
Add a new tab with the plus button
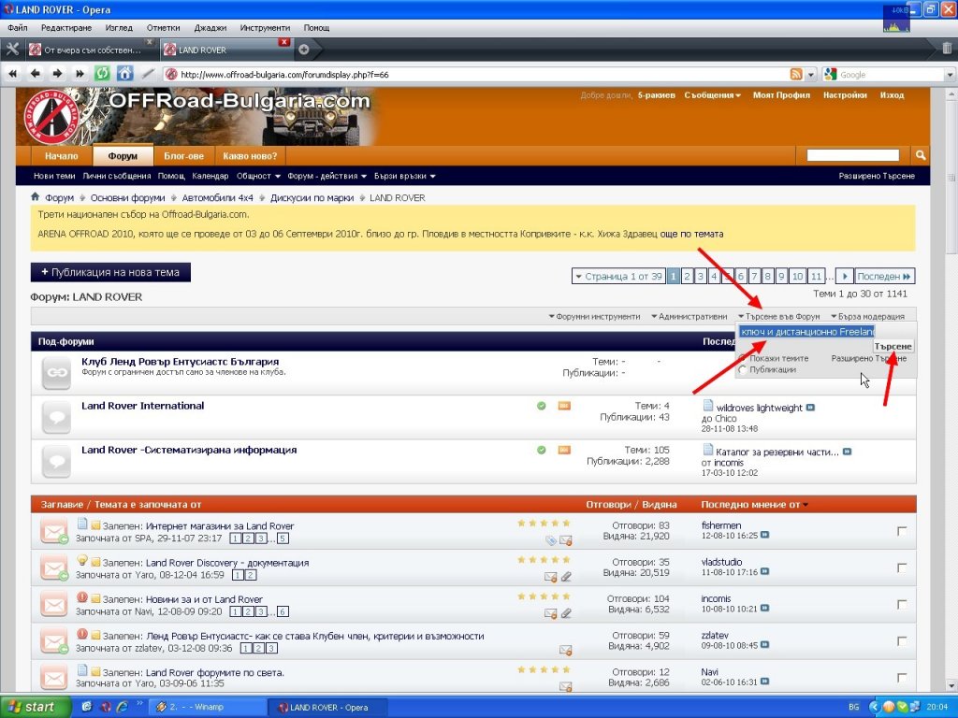(304, 50)
